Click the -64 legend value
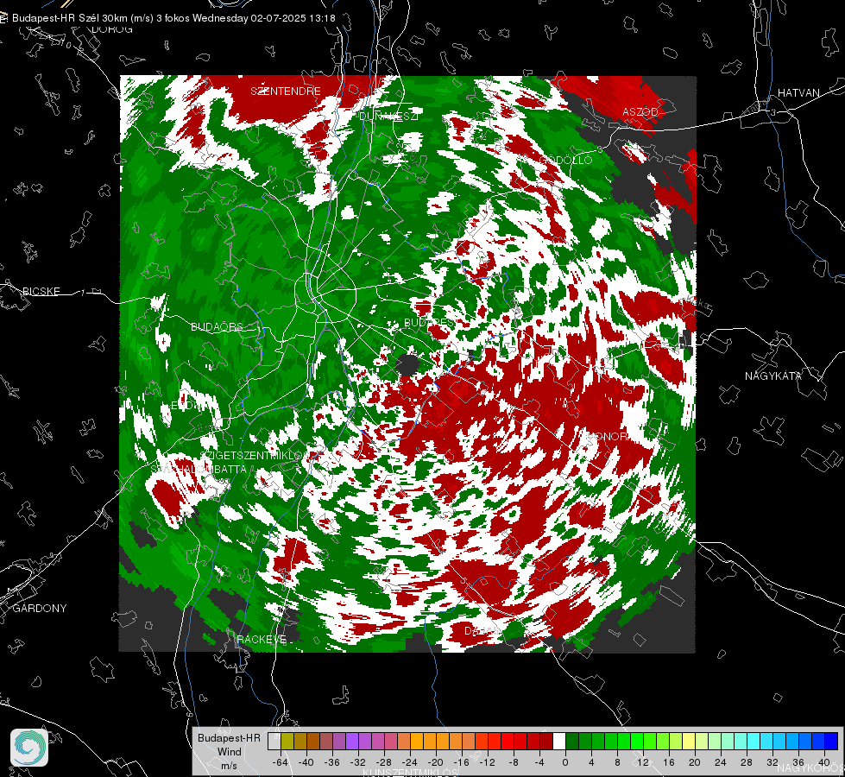 click(281, 762)
